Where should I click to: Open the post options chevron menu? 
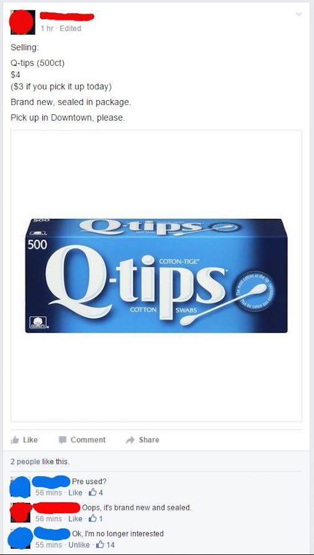coord(299,14)
